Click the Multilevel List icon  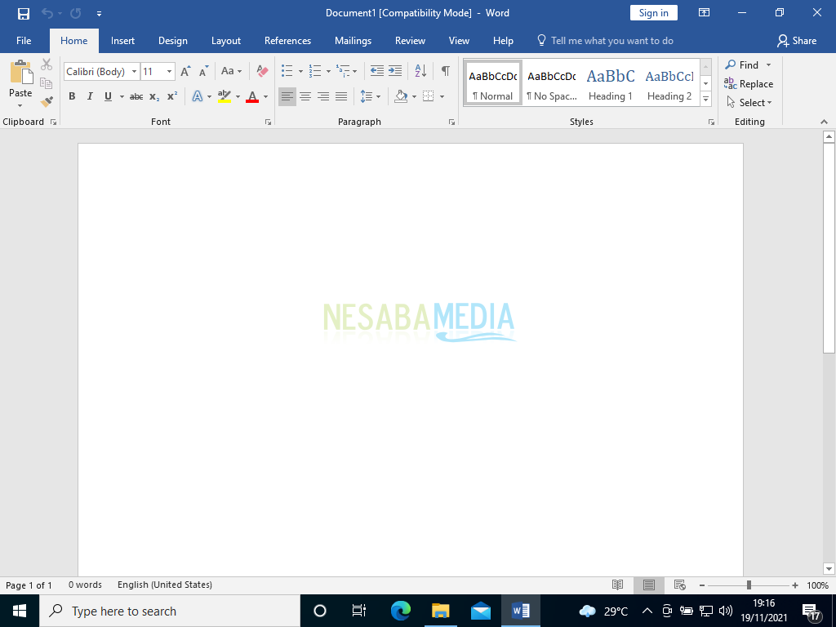point(343,71)
